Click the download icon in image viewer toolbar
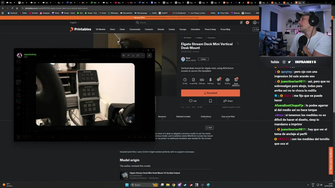Screen dimensions: 335x188 (133, 55)
